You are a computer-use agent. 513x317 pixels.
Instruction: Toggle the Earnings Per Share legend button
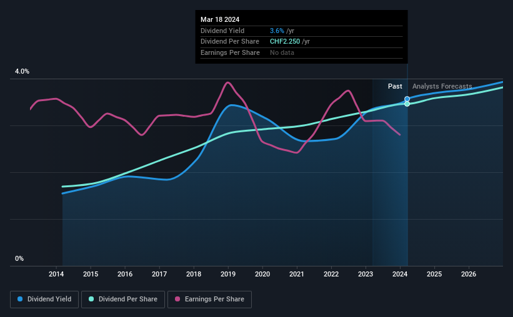click(x=209, y=300)
